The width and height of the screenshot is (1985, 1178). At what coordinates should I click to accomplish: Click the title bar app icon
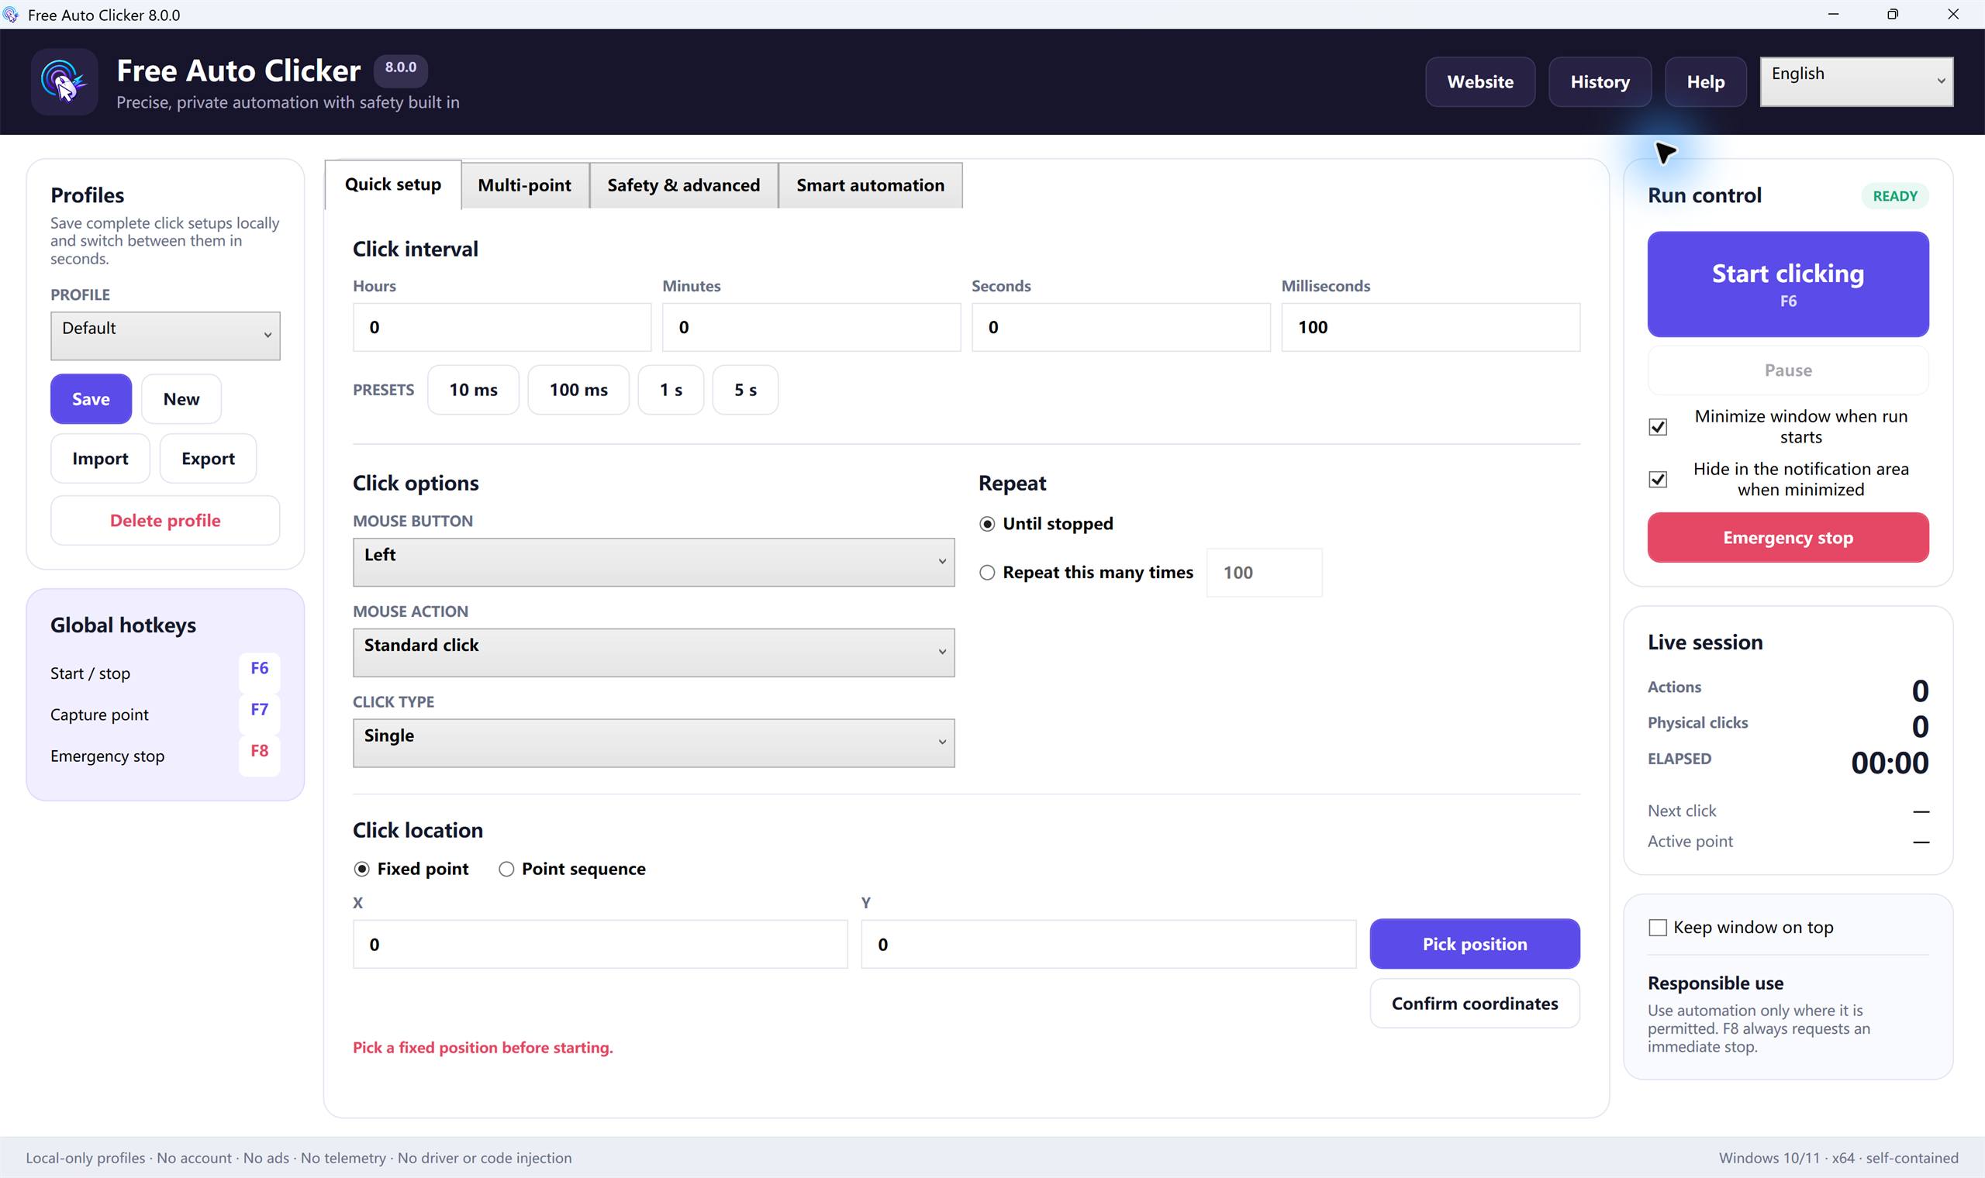point(11,14)
